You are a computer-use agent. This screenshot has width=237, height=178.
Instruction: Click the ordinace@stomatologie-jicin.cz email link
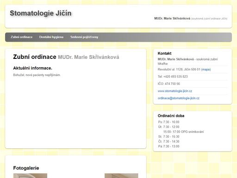coord(179,98)
